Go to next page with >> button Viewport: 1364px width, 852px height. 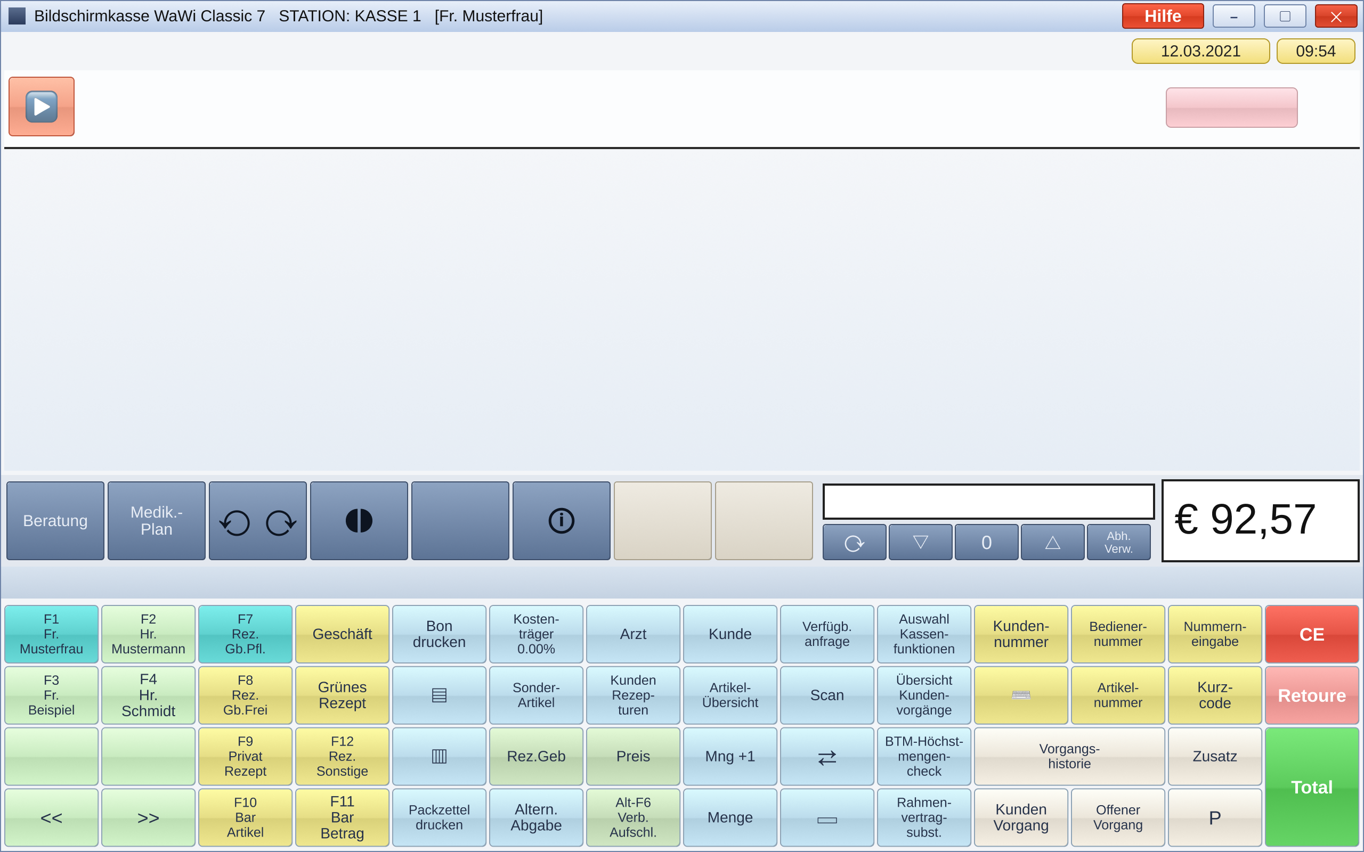[x=148, y=817]
